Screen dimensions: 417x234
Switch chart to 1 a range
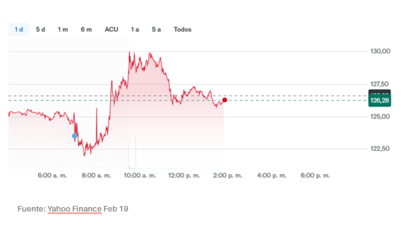click(135, 30)
